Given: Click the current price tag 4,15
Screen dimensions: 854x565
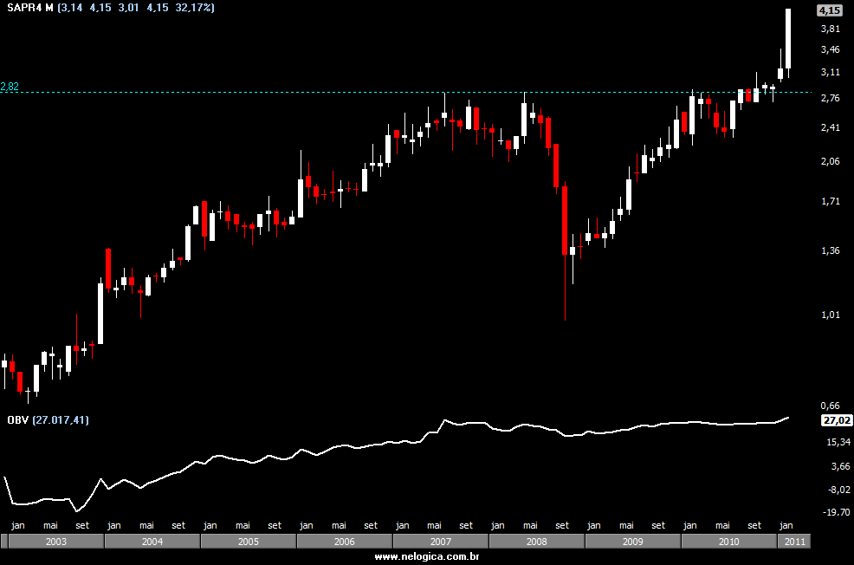Looking at the screenshot, I should click(830, 10).
